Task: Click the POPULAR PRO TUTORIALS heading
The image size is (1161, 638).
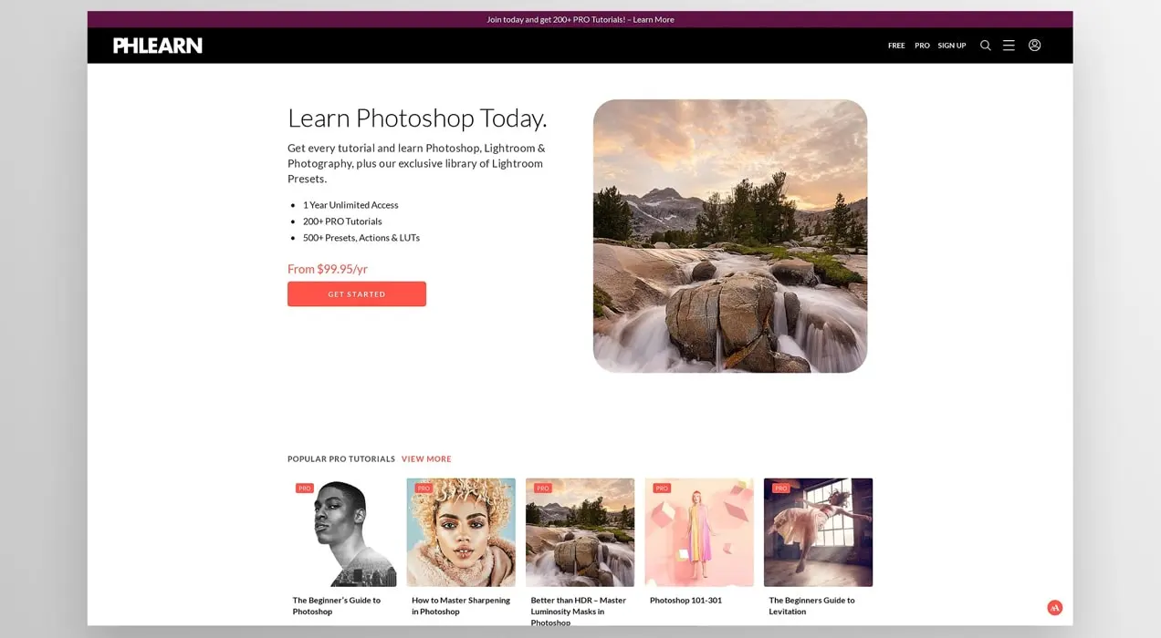Action: tap(341, 459)
